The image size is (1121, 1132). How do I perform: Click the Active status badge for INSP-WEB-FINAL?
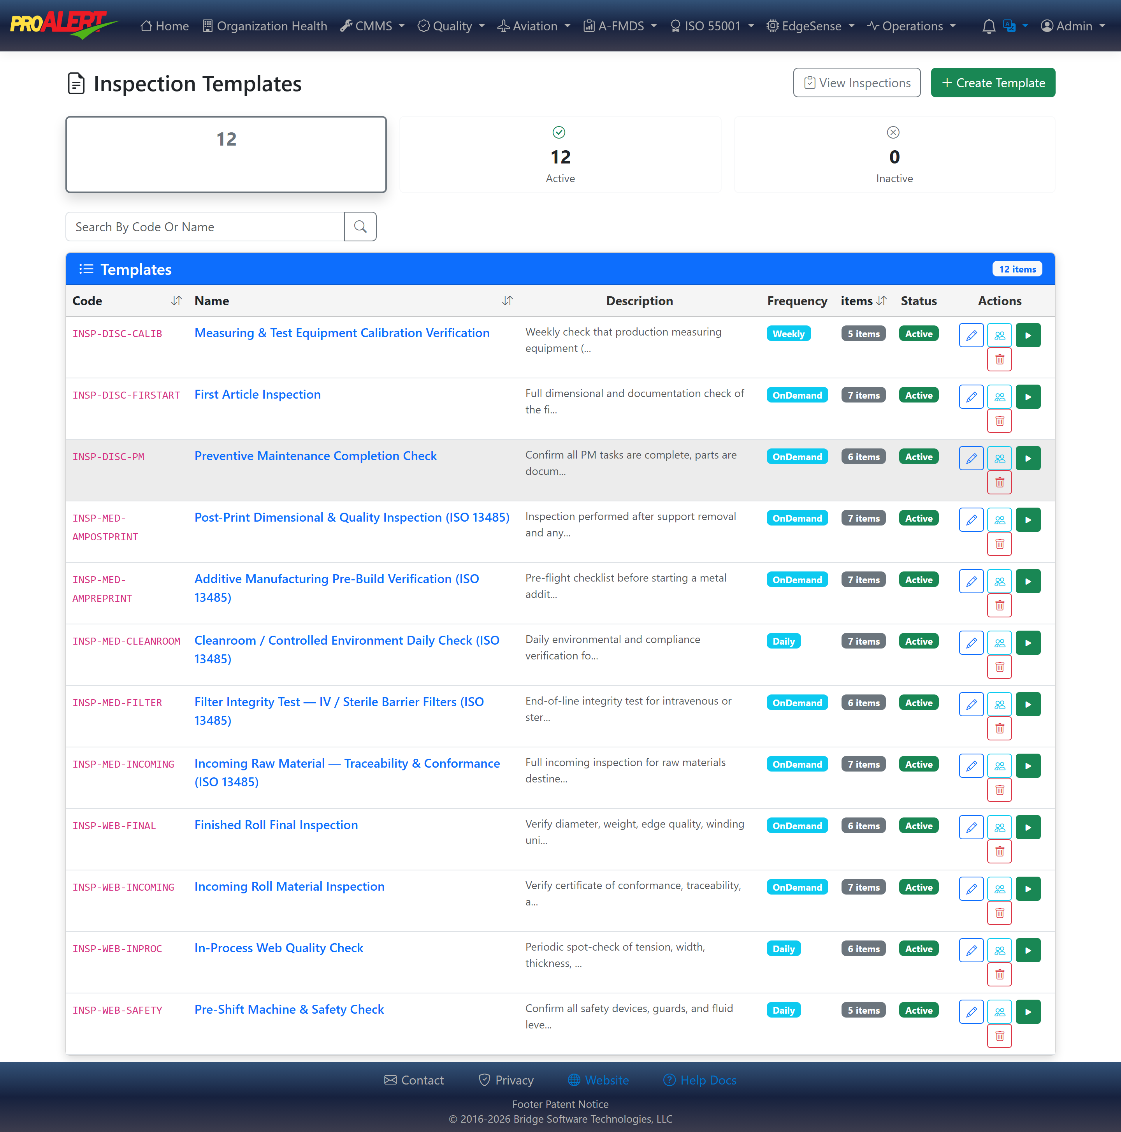[x=918, y=826]
